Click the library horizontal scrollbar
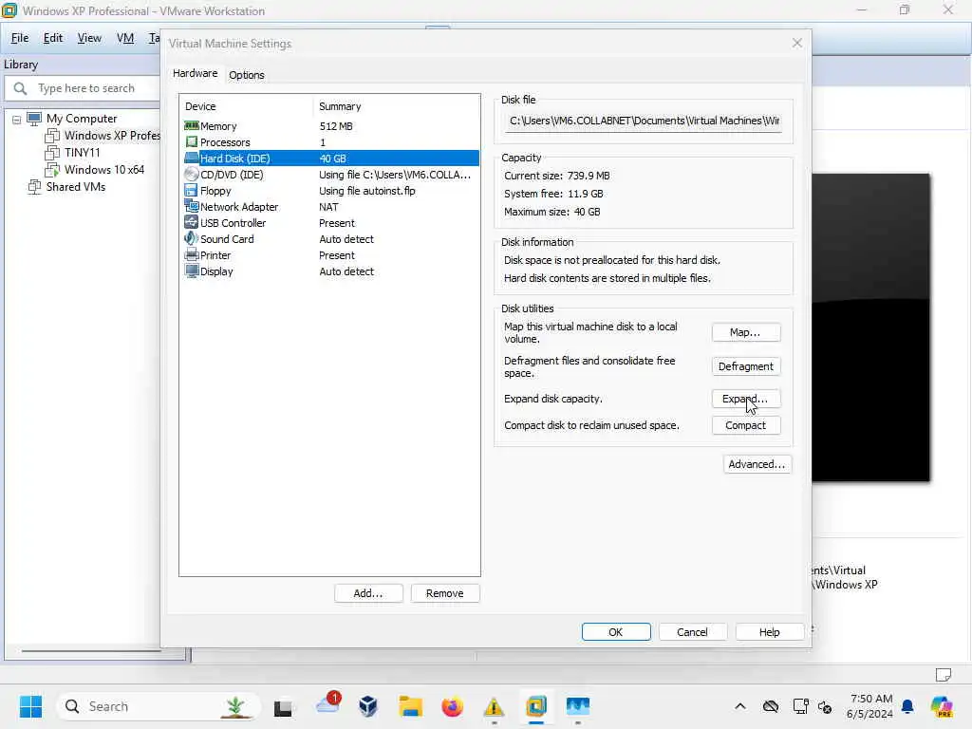 (92, 651)
